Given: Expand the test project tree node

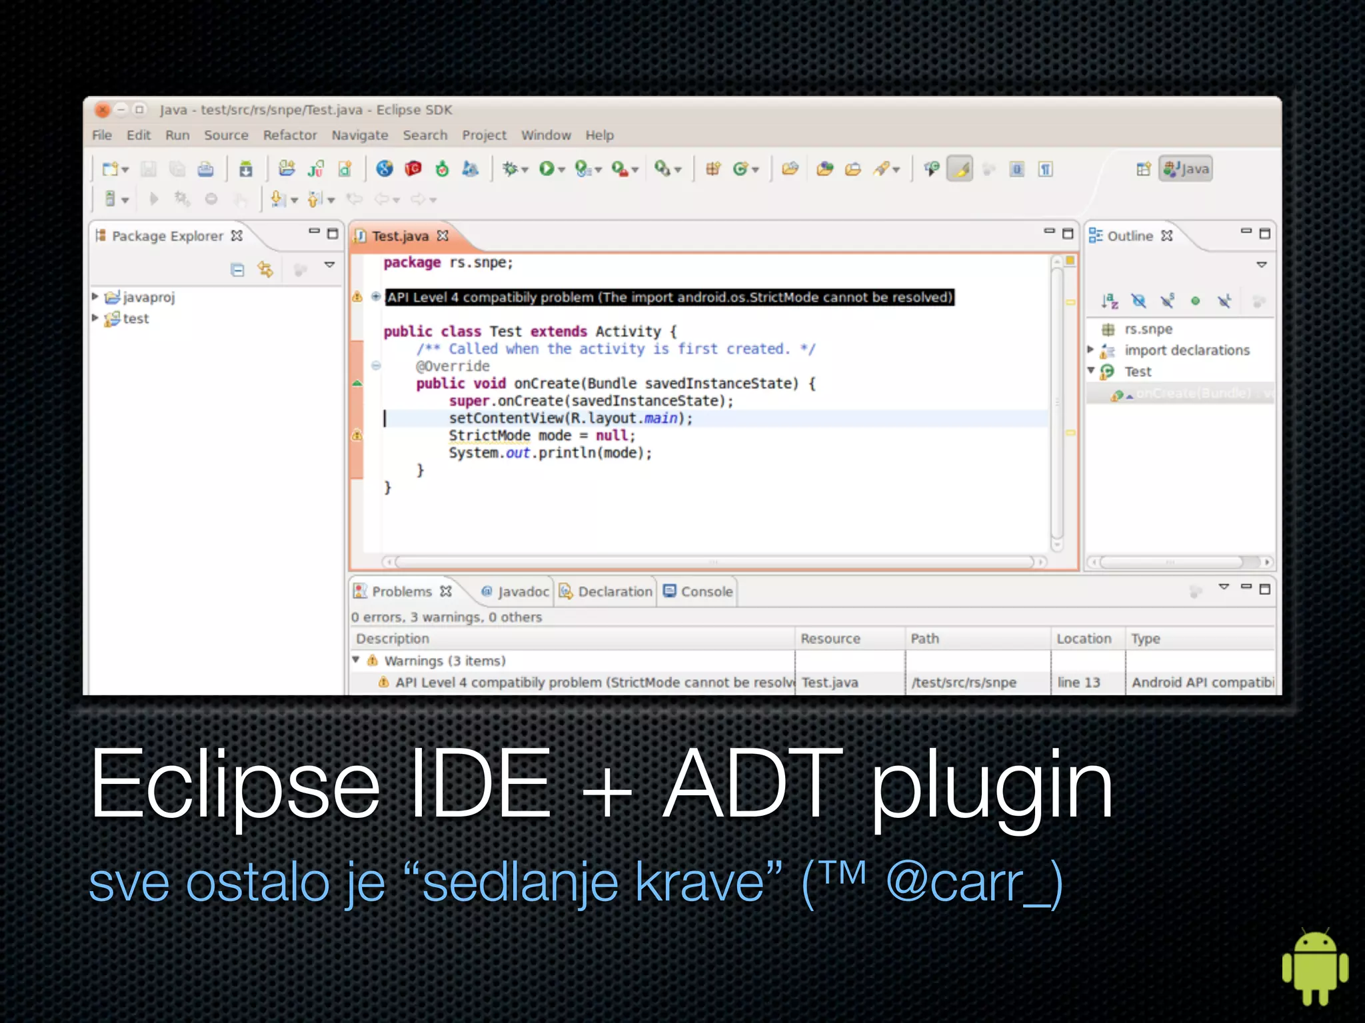Looking at the screenshot, I should [95, 318].
